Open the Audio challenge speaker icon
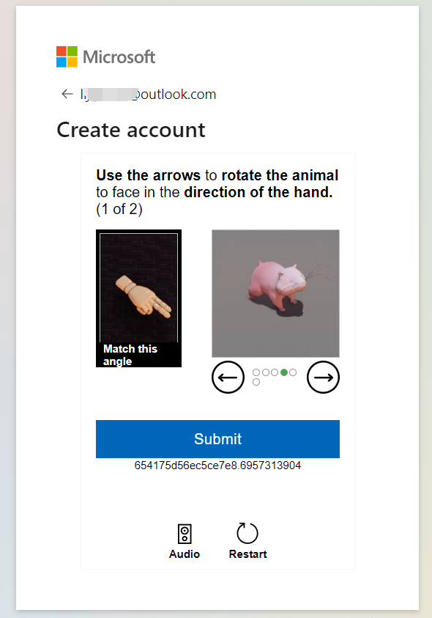The height and width of the screenshot is (618, 432). 185,534
